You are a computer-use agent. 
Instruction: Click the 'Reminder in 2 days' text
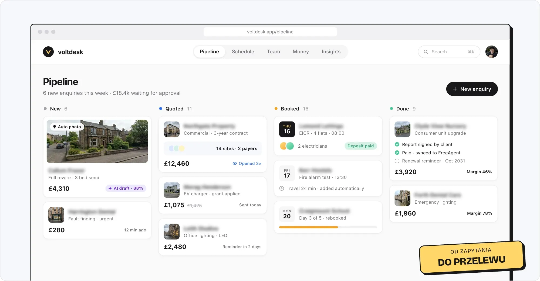point(242,247)
